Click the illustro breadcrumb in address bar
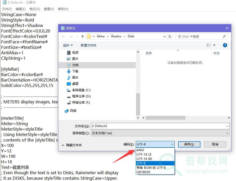The width and height of the screenshot is (236, 181). click(x=116, y=36)
